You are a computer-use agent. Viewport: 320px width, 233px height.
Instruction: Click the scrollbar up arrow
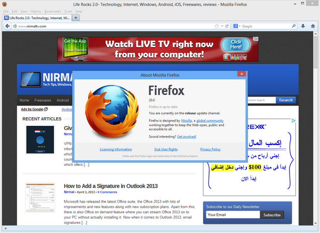tap(316, 34)
